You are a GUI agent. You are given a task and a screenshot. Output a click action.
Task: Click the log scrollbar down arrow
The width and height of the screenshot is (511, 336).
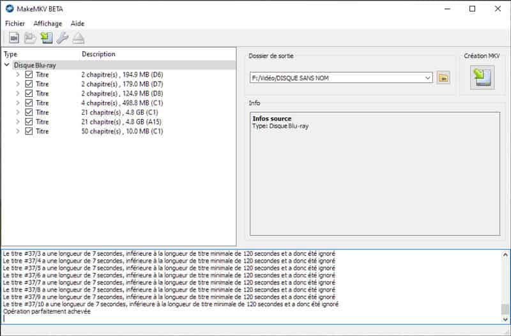coord(505,319)
